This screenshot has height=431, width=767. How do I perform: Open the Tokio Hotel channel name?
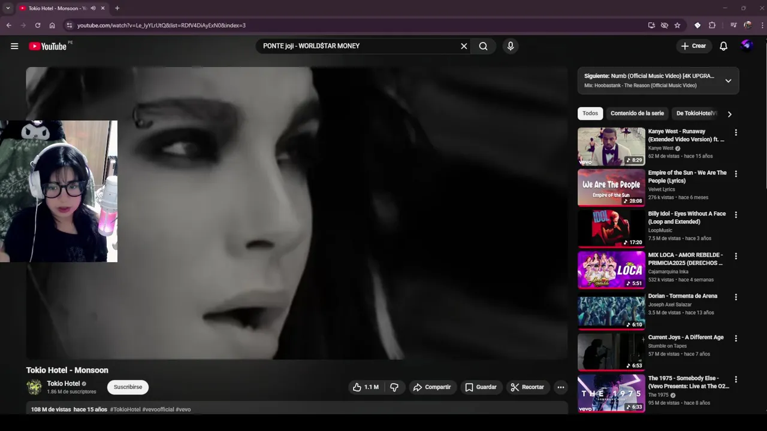(64, 384)
